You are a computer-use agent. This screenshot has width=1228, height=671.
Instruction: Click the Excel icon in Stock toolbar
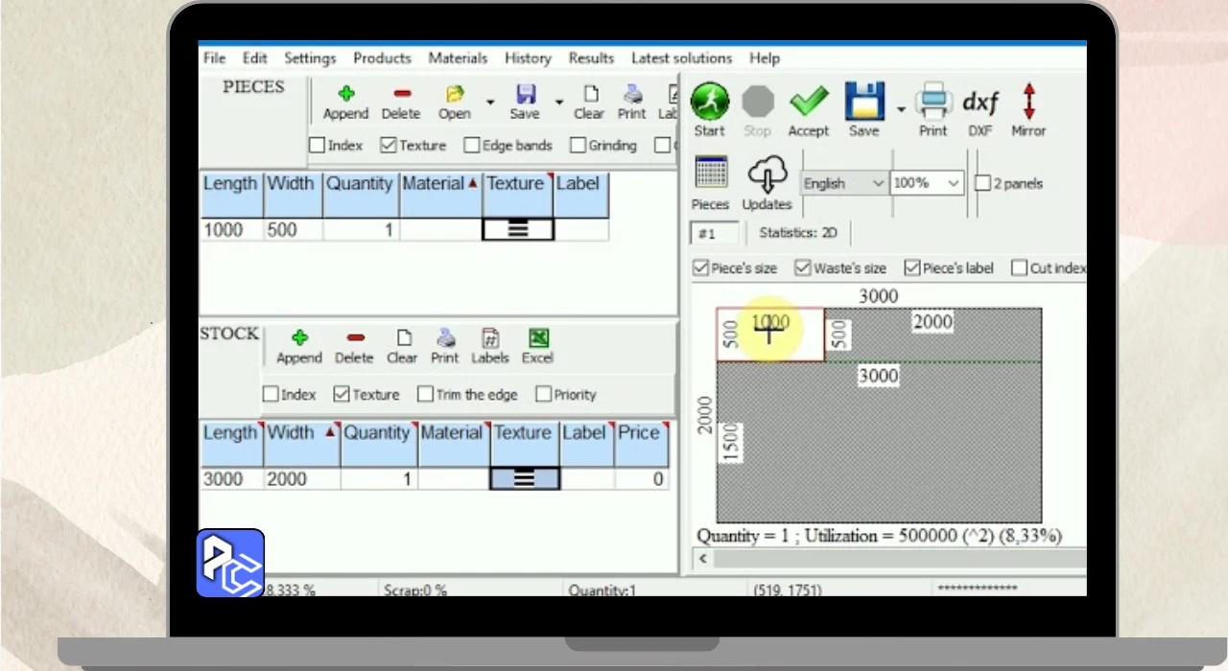537,338
